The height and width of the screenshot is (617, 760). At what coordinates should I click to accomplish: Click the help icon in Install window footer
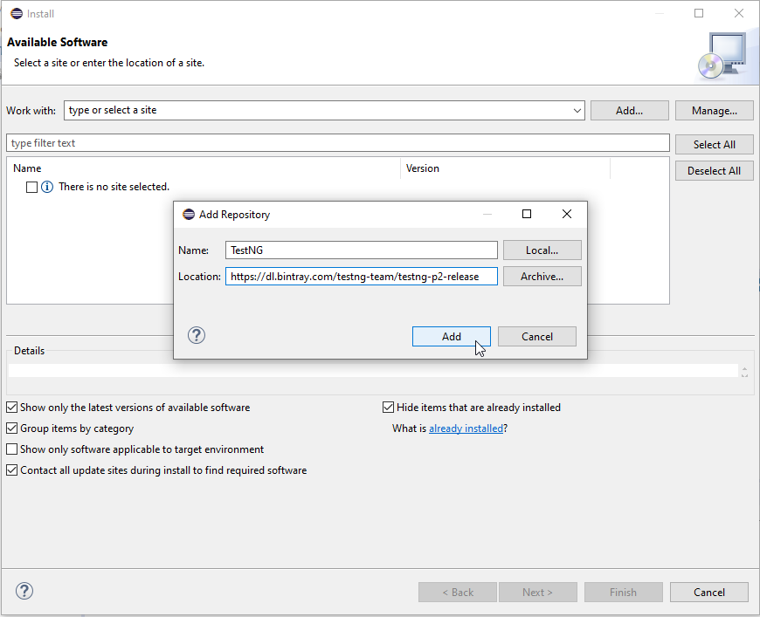pyautogui.click(x=24, y=591)
